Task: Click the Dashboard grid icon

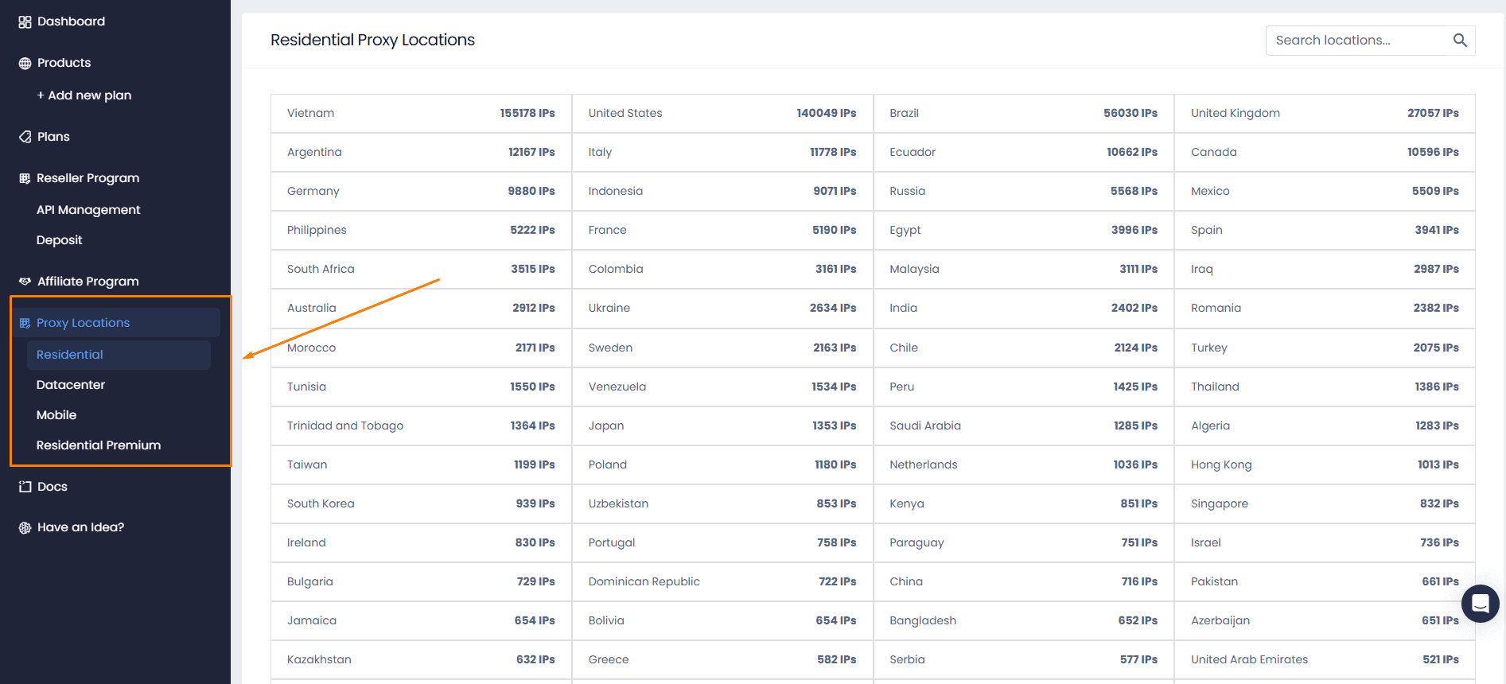Action: pos(25,22)
